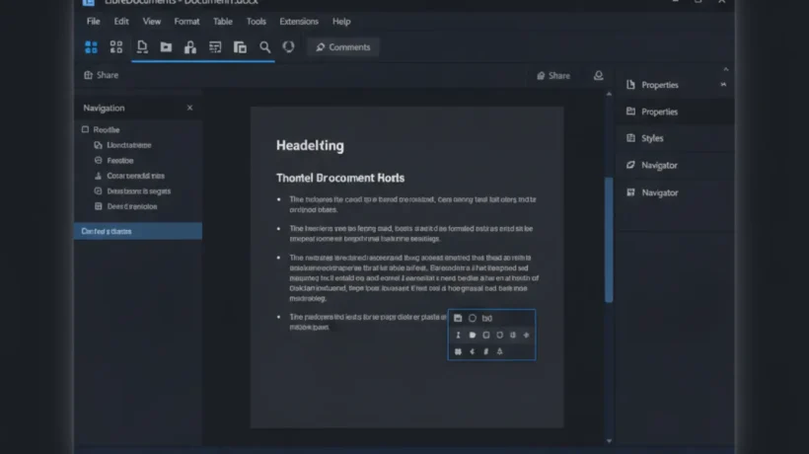Viewport: 809px width, 454px height.
Task: Open the folder icon in the toolbar
Action: click(166, 47)
